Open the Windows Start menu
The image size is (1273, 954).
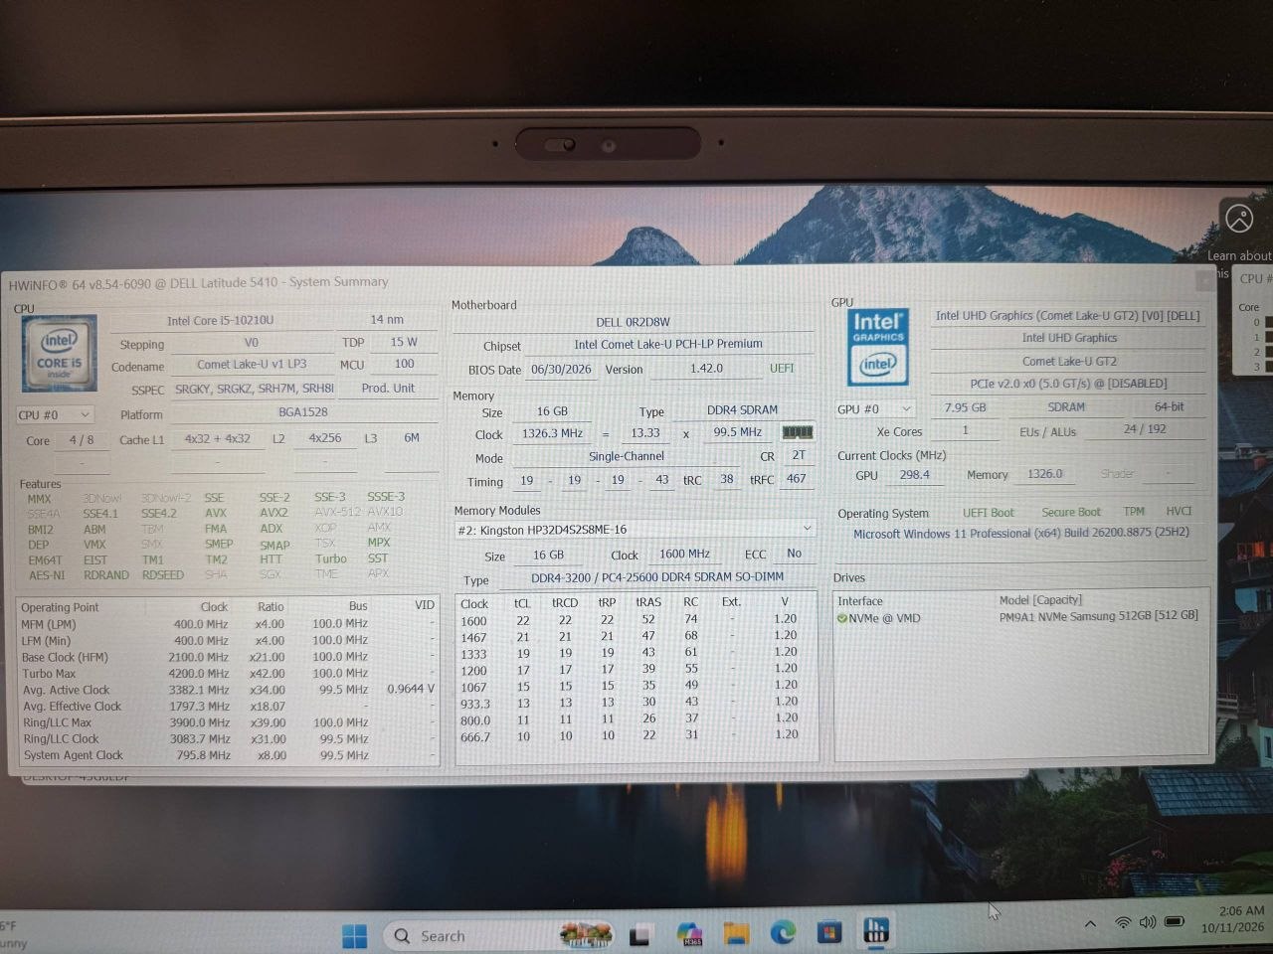coord(354,935)
